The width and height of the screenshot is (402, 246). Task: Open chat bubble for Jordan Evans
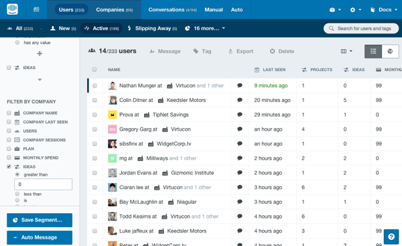[x=240, y=173]
